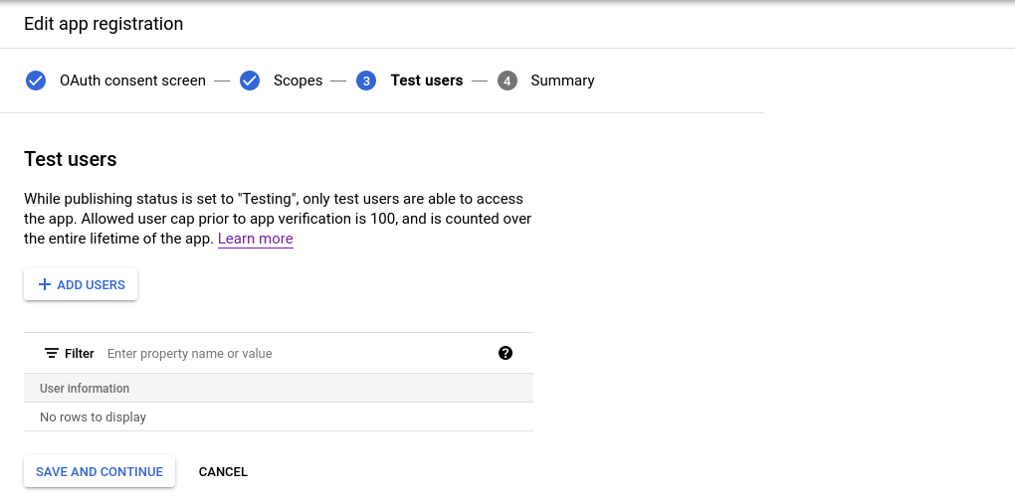Image resolution: width=1015 pixels, height=497 pixels.
Task: Click the User information column header
Action: pos(85,388)
